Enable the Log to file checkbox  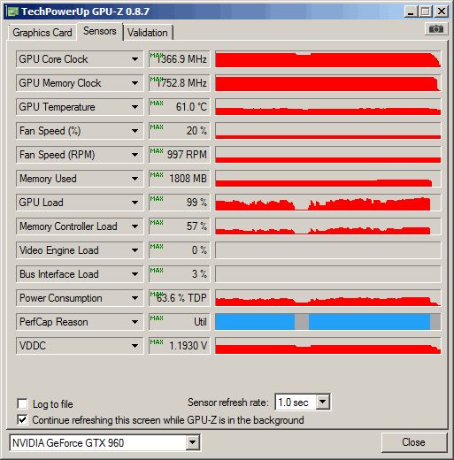point(22,403)
